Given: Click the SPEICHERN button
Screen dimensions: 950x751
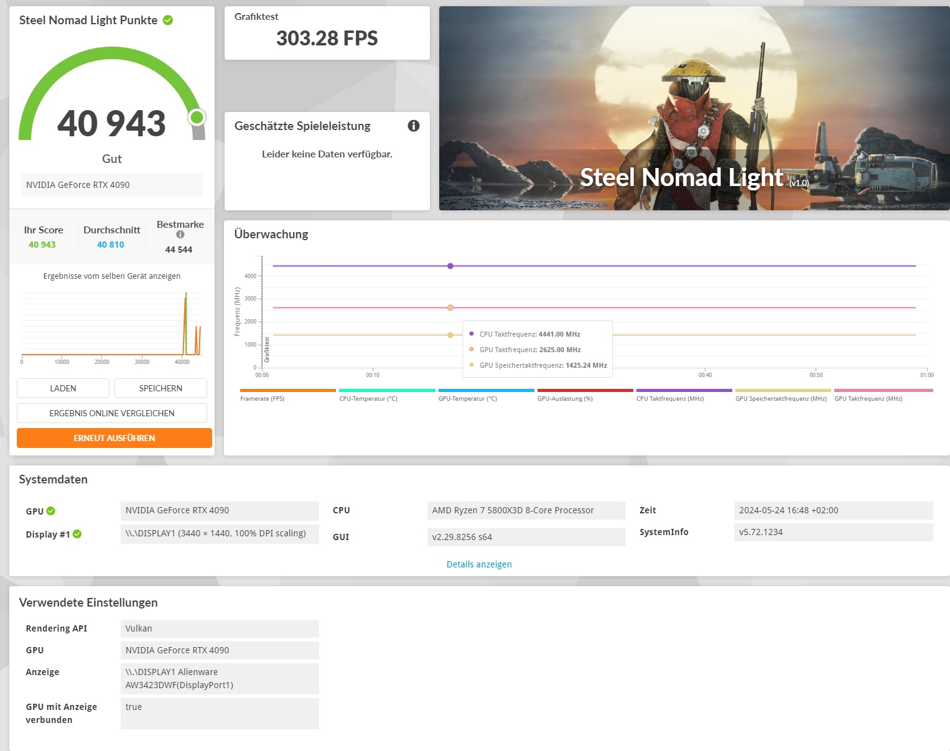Looking at the screenshot, I should (161, 388).
